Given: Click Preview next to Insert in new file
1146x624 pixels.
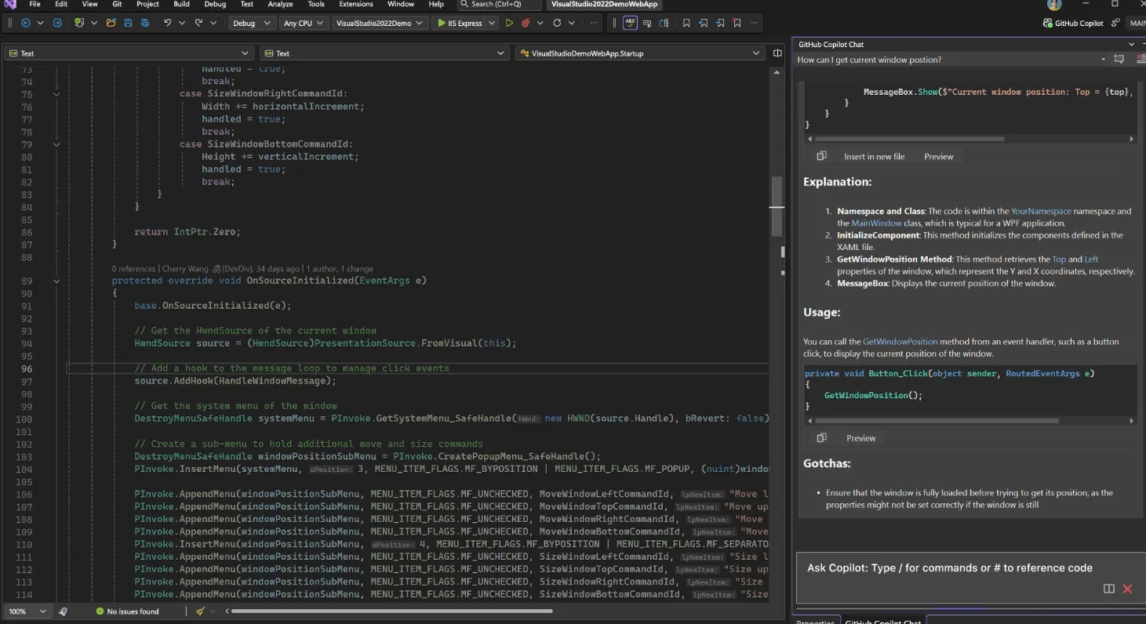Looking at the screenshot, I should 938,156.
